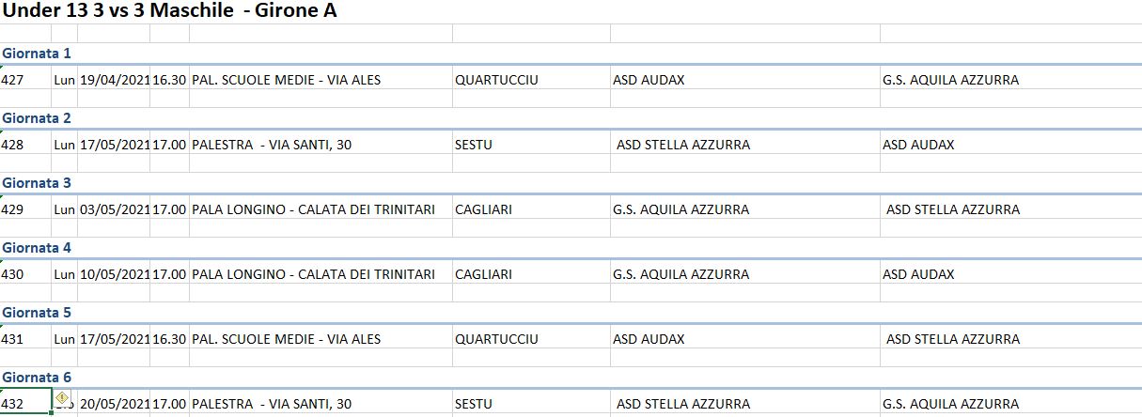Select the date cell 03/05/2021
This screenshot has height=417, width=1142.
click(115, 209)
